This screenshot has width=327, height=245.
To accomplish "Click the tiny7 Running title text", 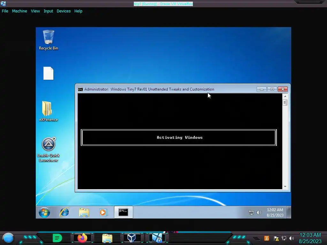I will [x=163, y=4].
